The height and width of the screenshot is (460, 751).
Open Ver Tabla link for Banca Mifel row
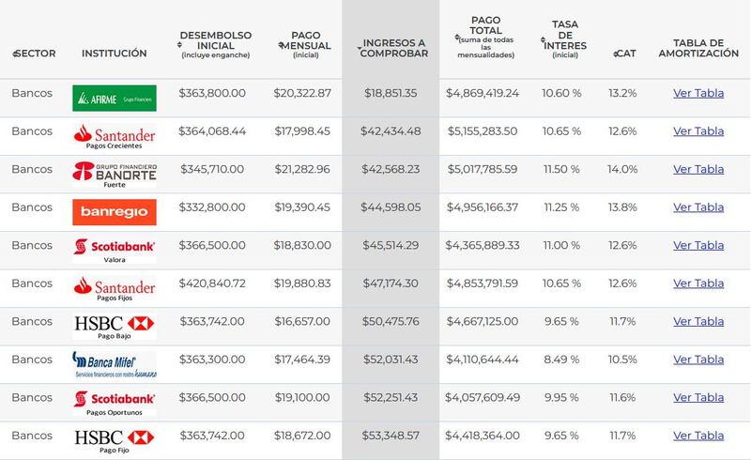point(698,359)
